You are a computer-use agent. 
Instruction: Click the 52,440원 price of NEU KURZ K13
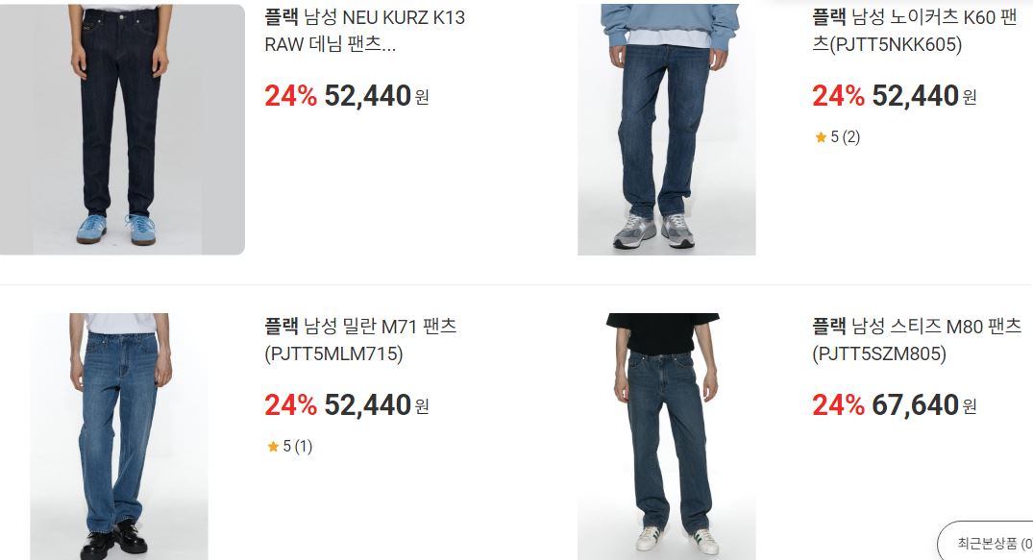pos(376,96)
